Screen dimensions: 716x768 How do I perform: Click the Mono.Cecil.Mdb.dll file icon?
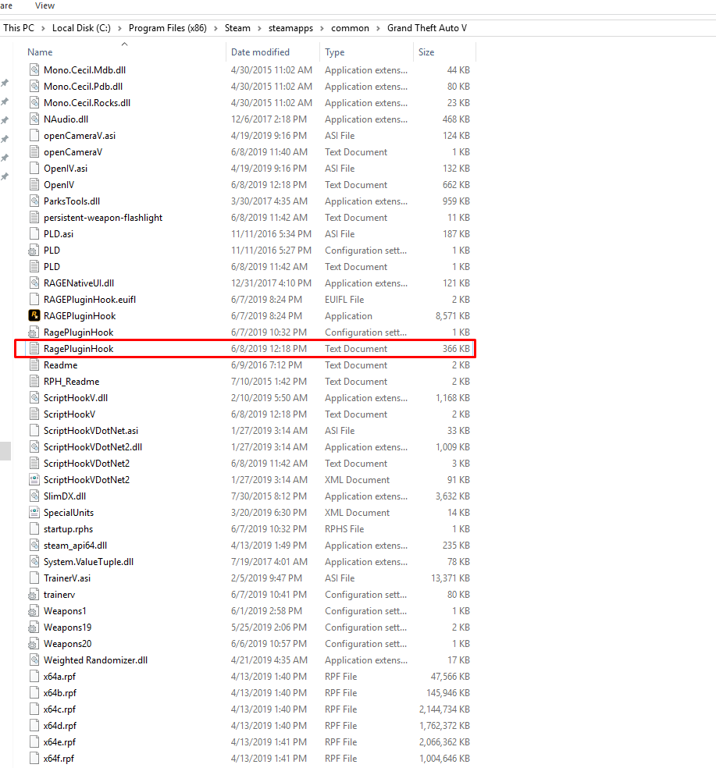click(34, 69)
